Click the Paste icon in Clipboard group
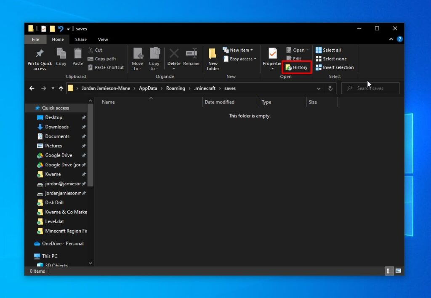Image resolution: width=431 pixels, height=298 pixels. [x=78, y=54]
